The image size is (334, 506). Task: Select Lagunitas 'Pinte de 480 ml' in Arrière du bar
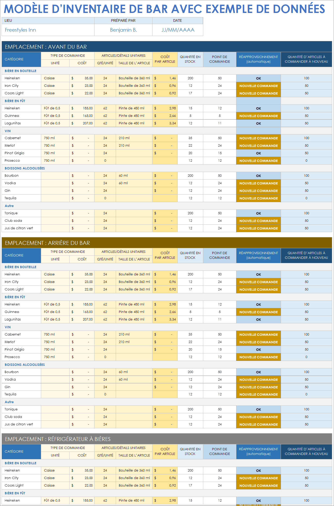click(134, 319)
